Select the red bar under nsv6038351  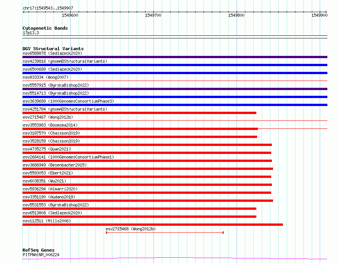147,185
